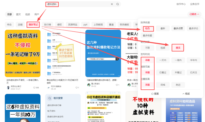Open yellow 这种虚拟资料不侵权 note cover
Image resolution: width=205 pixels, height=122 pixels.
coord(22,53)
